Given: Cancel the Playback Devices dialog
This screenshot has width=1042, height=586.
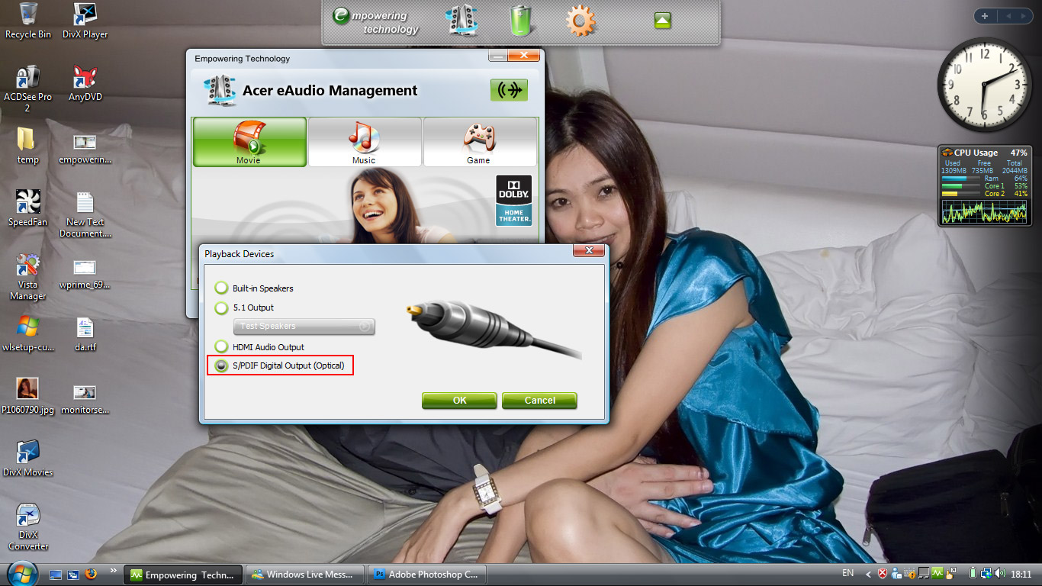Looking at the screenshot, I should 539,401.
